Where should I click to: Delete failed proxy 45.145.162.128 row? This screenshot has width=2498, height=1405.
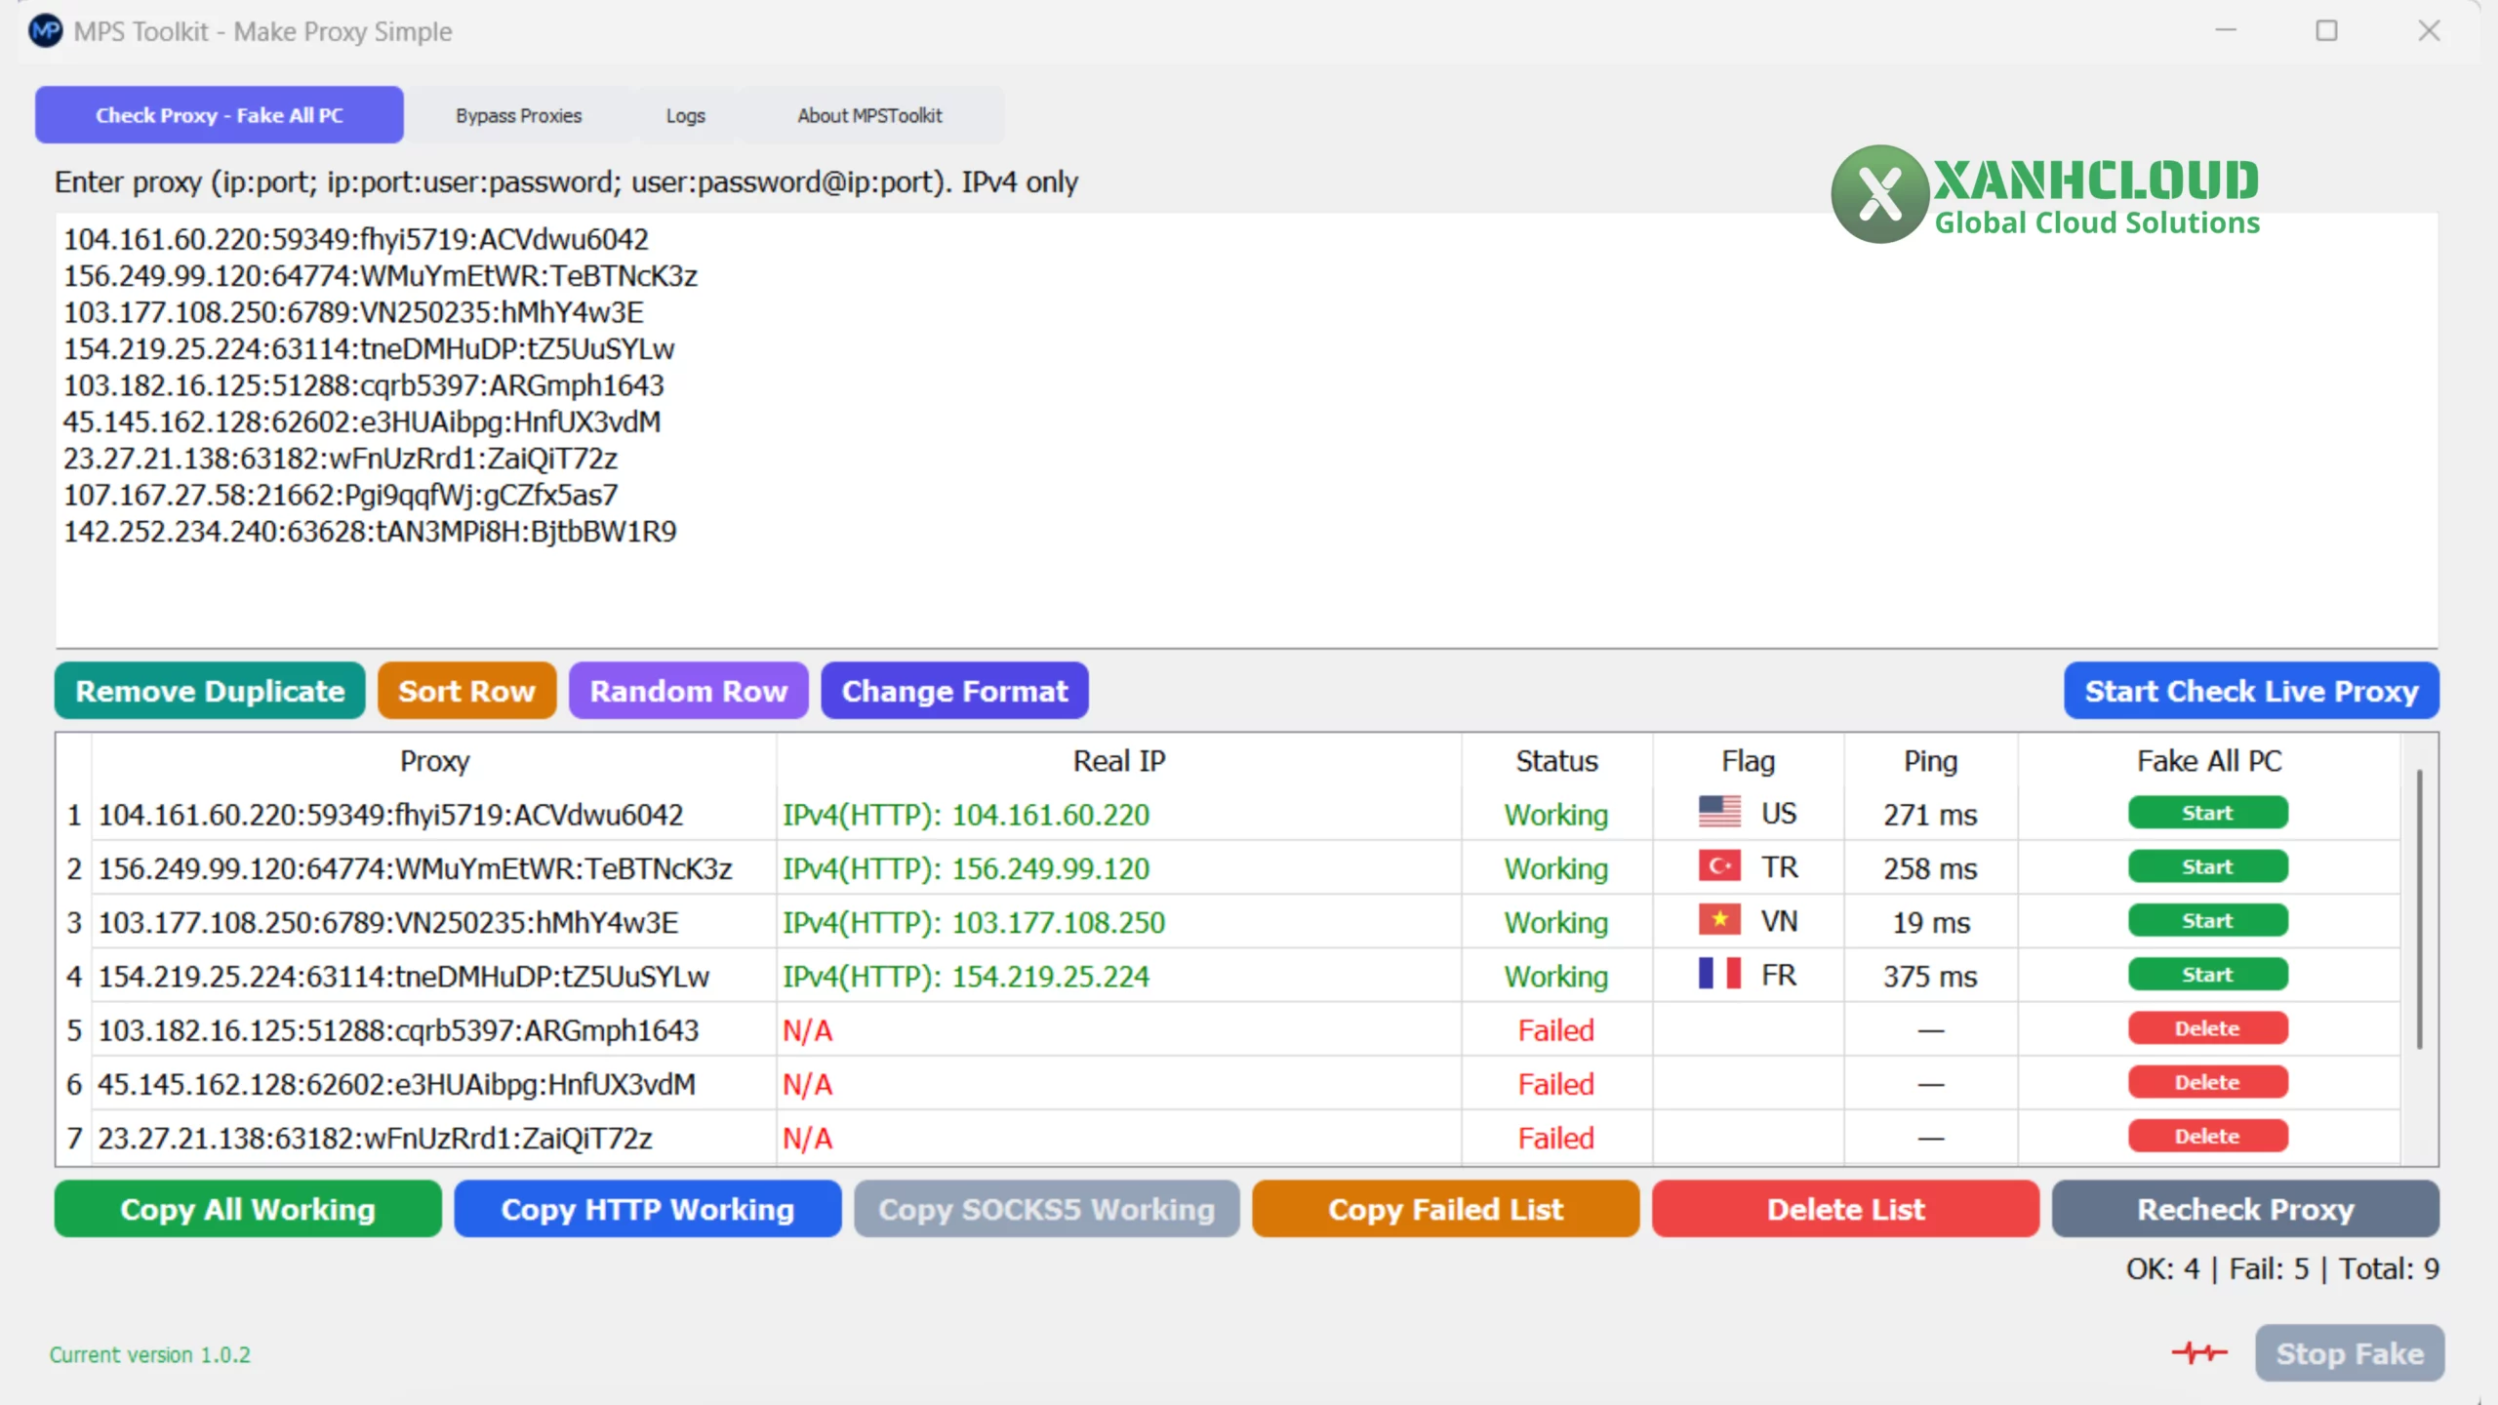(2207, 1082)
